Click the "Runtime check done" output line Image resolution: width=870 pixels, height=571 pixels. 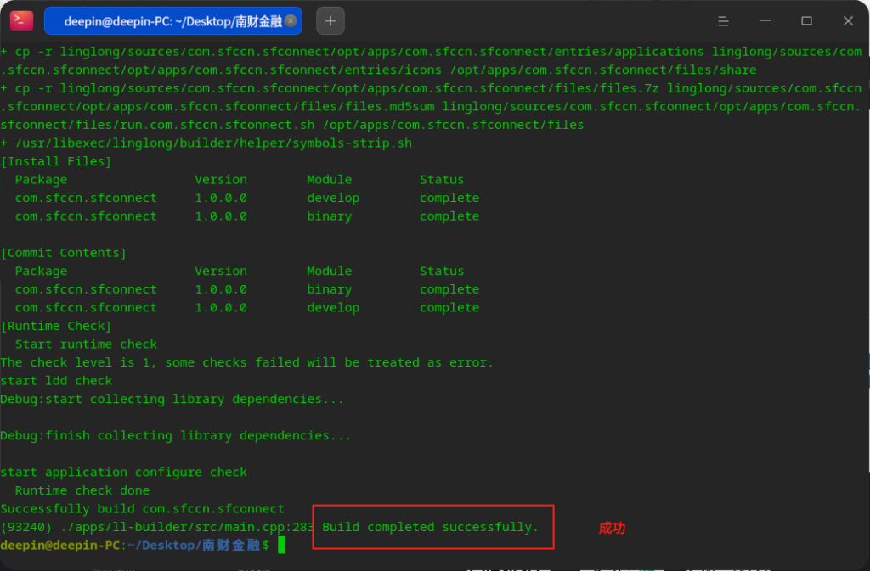[x=82, y=490]
